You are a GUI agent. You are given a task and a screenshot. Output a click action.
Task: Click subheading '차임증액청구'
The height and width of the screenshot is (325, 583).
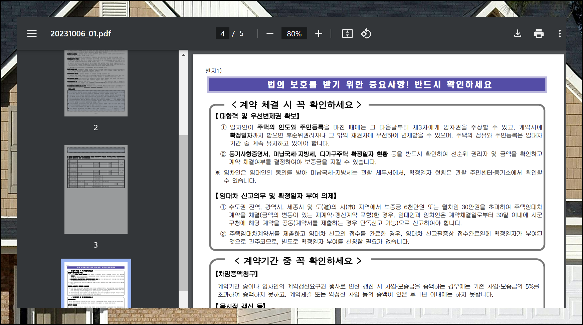click(x=237, y=274)
